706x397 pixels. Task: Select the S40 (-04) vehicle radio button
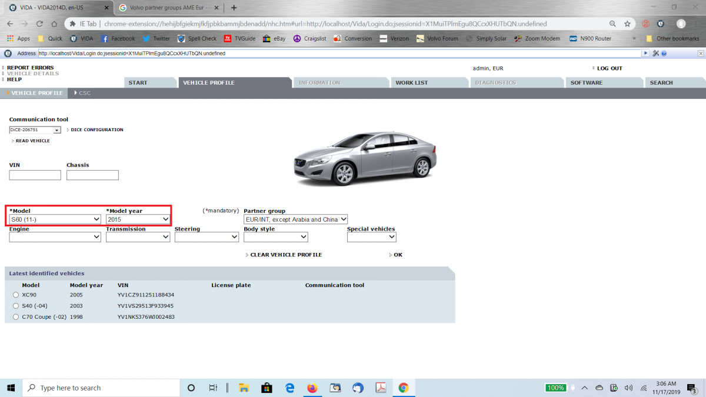click(x=16, y=306)
